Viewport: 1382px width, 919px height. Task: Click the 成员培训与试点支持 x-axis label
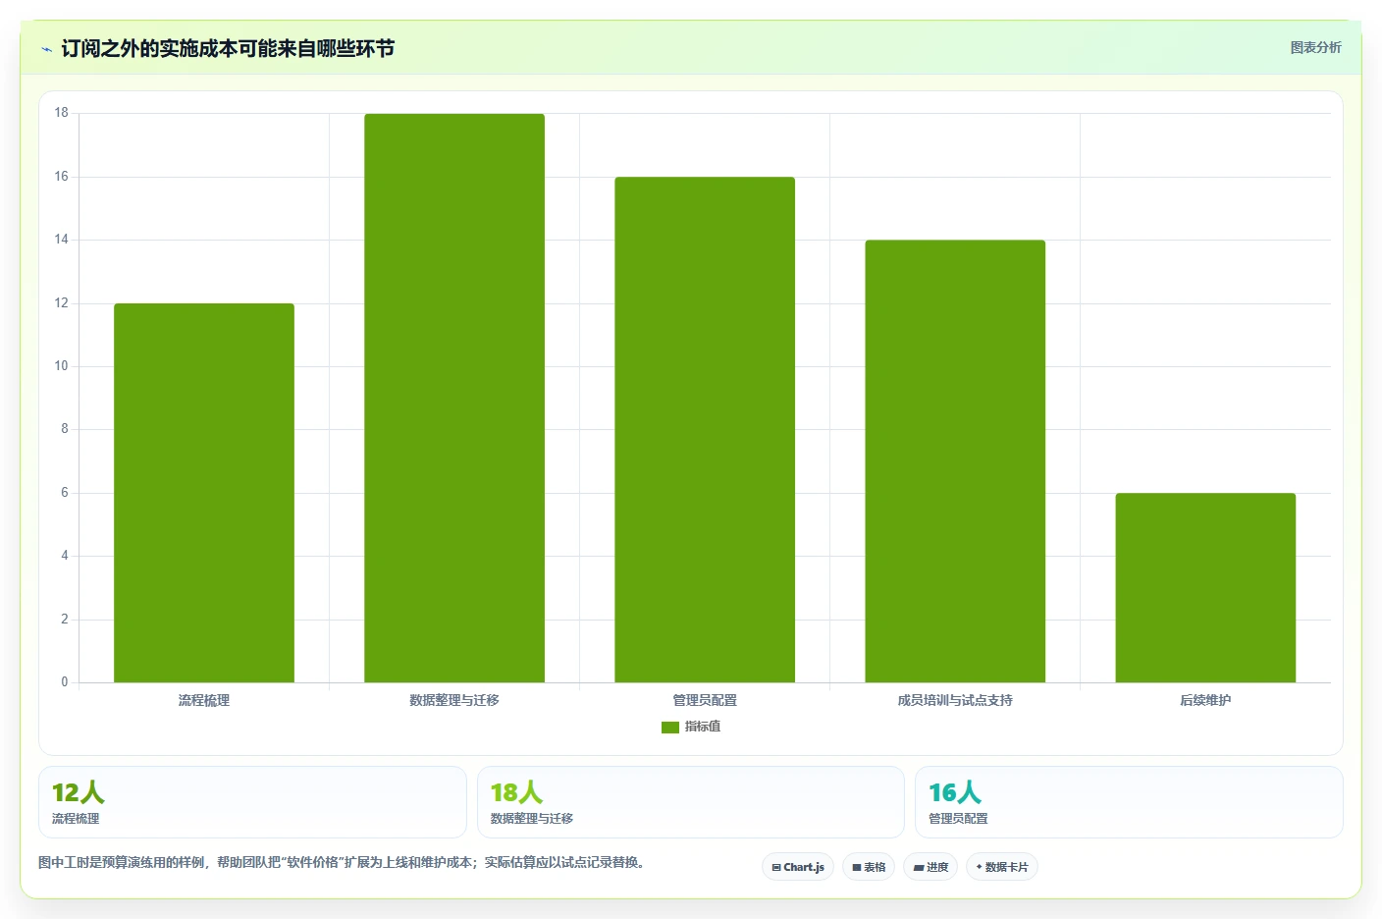955,700
